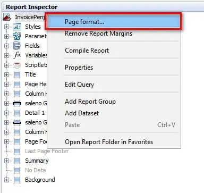
Task: Select saleno group icon directly below Detail 1
Action: click(x=17, y=122)
